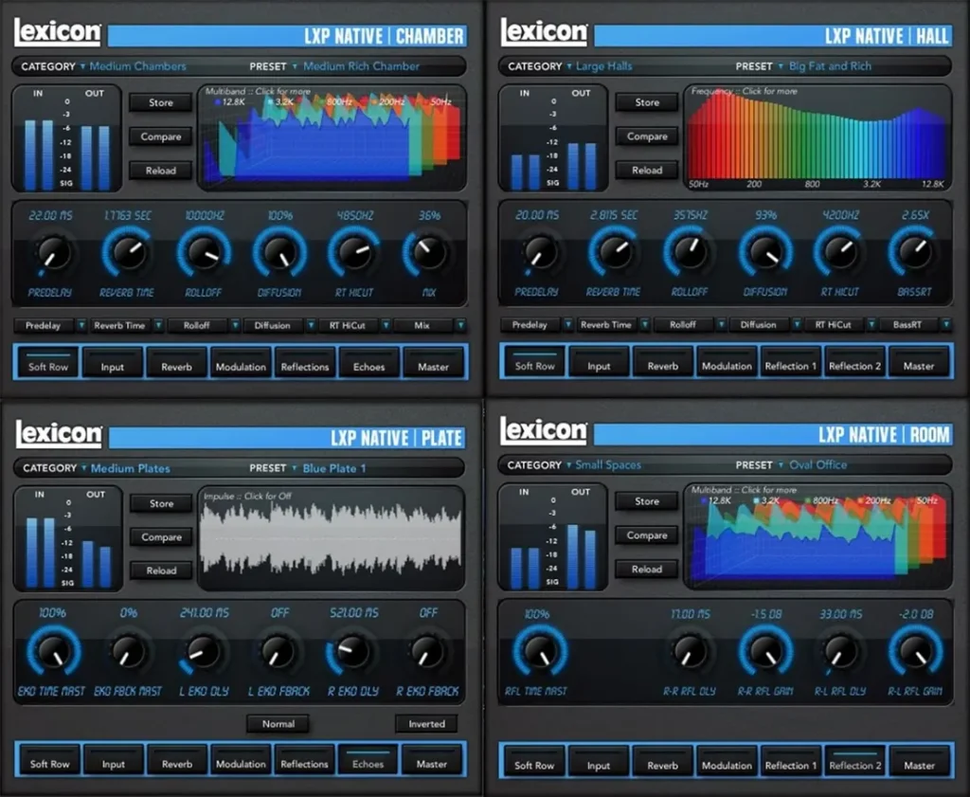Click the lexicon logo in Chamber plugin
The image size is (970, 797).
click(58, 31)
